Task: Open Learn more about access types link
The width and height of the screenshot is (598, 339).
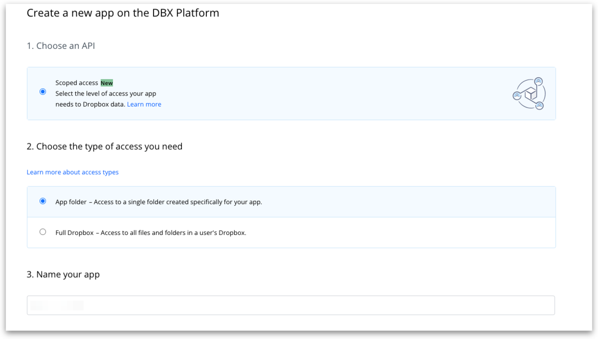Action: (73, 172)
